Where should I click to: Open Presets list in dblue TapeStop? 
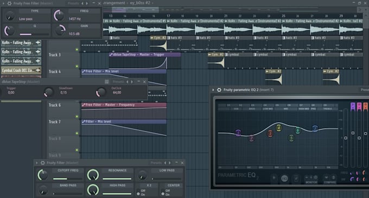118,82
